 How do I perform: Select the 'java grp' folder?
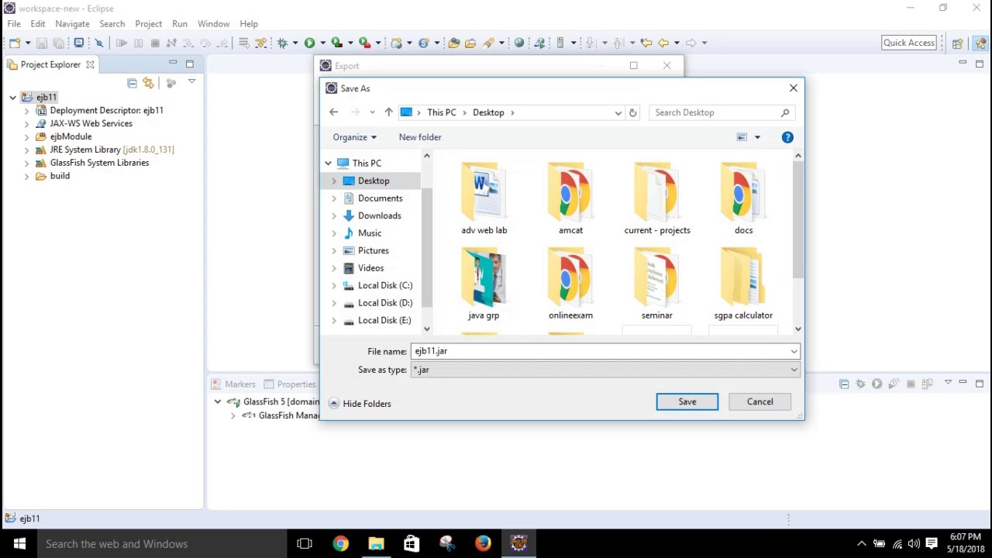click(484, 284)
